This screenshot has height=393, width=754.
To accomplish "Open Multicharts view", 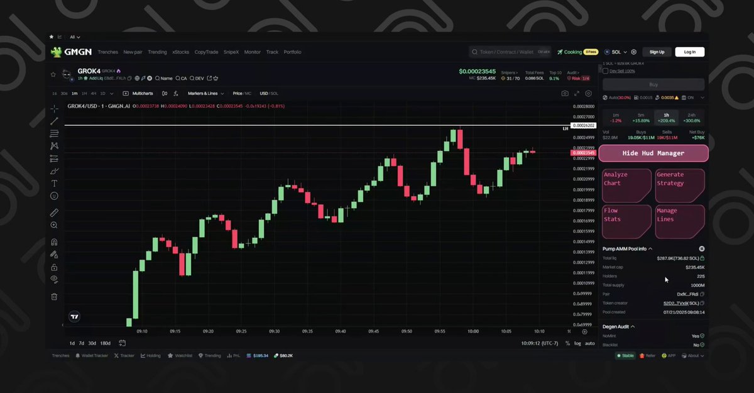I will (x=138, y=93).
